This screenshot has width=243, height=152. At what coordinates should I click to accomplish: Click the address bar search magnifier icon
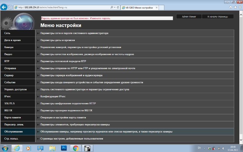[x=111, y=7]
